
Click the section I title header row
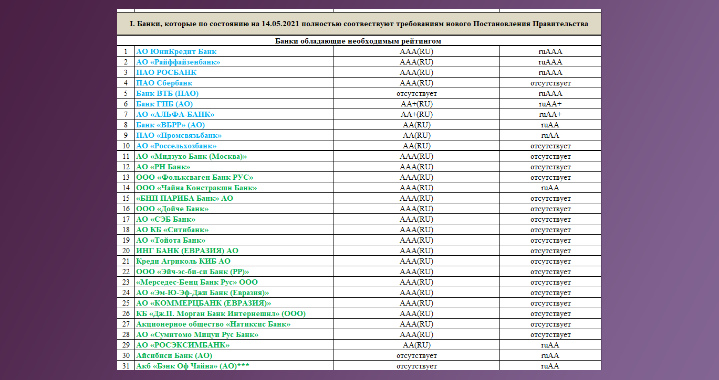[x=359, y=24]
